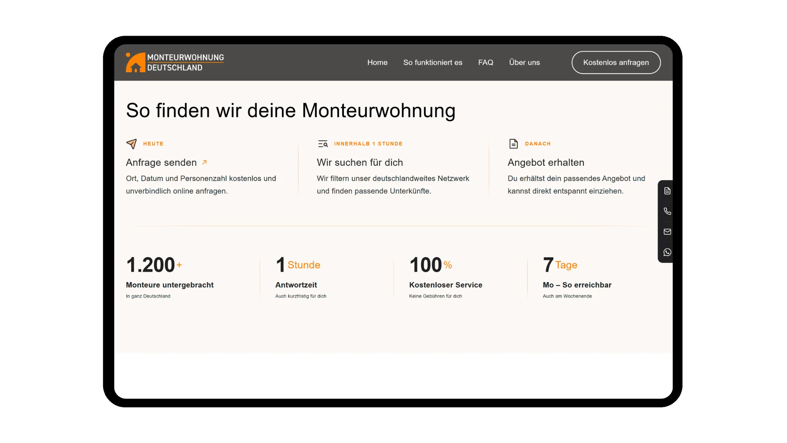The width and height of the screenshot is (787, 443).
Task: Click the Monteure untergebracht label
Action: (x=170, y=285)
